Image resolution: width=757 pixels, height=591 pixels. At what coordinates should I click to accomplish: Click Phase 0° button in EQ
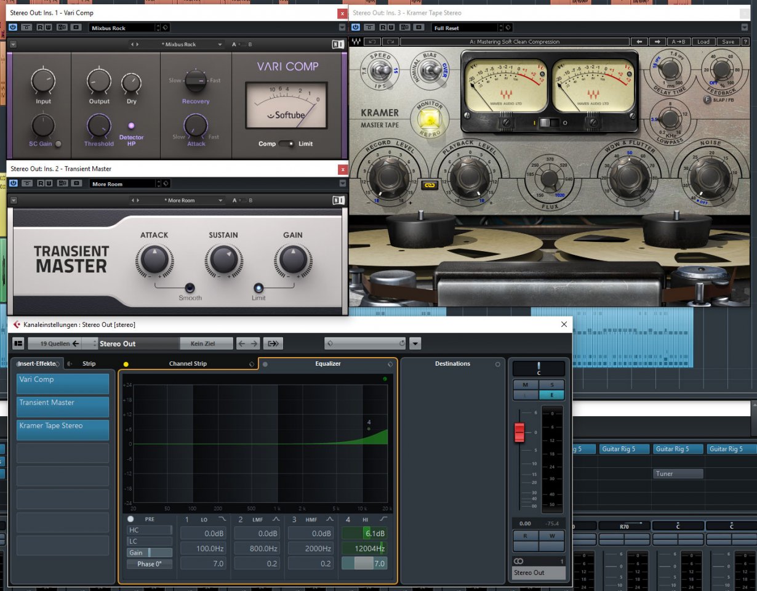coord(150,564)
